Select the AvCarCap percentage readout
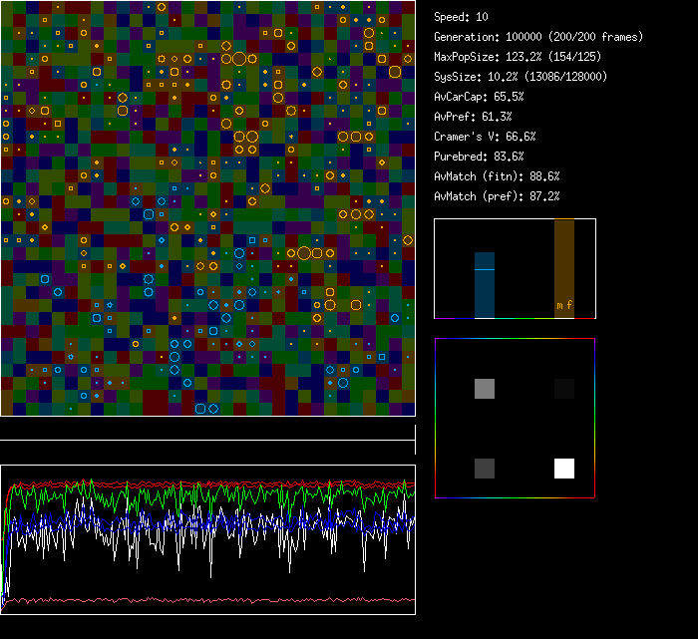This screenshot has width=698, height=639. pyautogui.click(x=479, y=97)
